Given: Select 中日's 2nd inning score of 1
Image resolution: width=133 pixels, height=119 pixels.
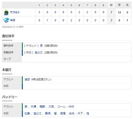Looking at the screenshot, I should click(47, 20).
